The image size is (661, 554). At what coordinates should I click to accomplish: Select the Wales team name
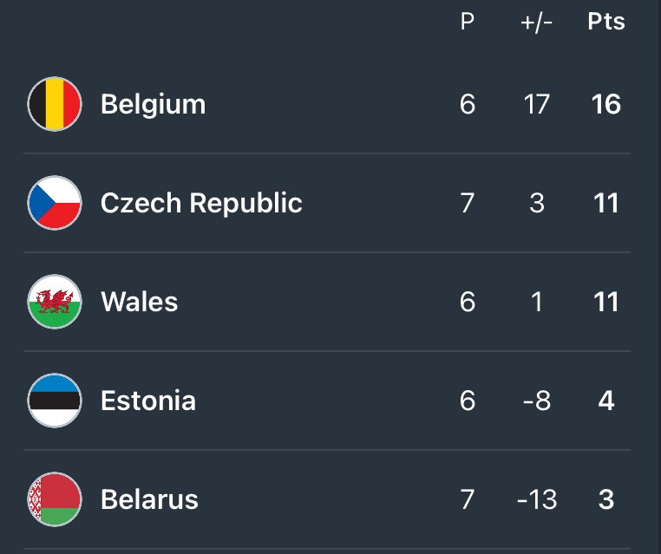[x=140, y=302]
